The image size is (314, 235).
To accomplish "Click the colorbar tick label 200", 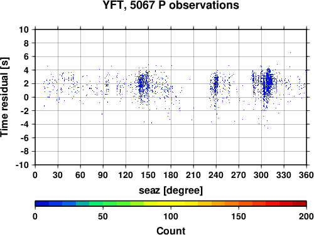I will tap(306, 216).
